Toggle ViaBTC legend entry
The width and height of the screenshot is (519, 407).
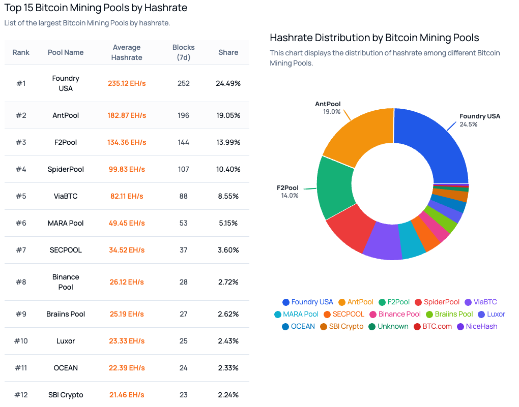click(x=481, y=302)
